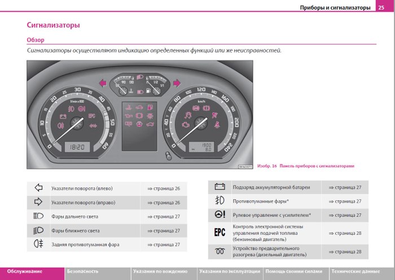Follow страница 27 link for rear fog lamp
Viewport: 395px width, 280px height.
pos(164,244)
